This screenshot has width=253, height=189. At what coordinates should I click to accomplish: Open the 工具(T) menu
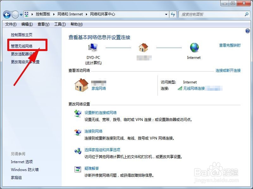[60, 24]
